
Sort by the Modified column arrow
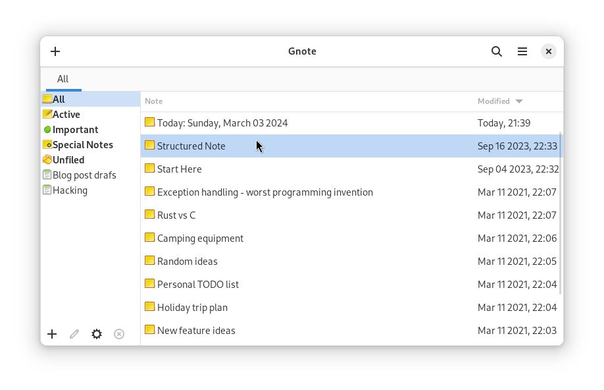(518, 101)
